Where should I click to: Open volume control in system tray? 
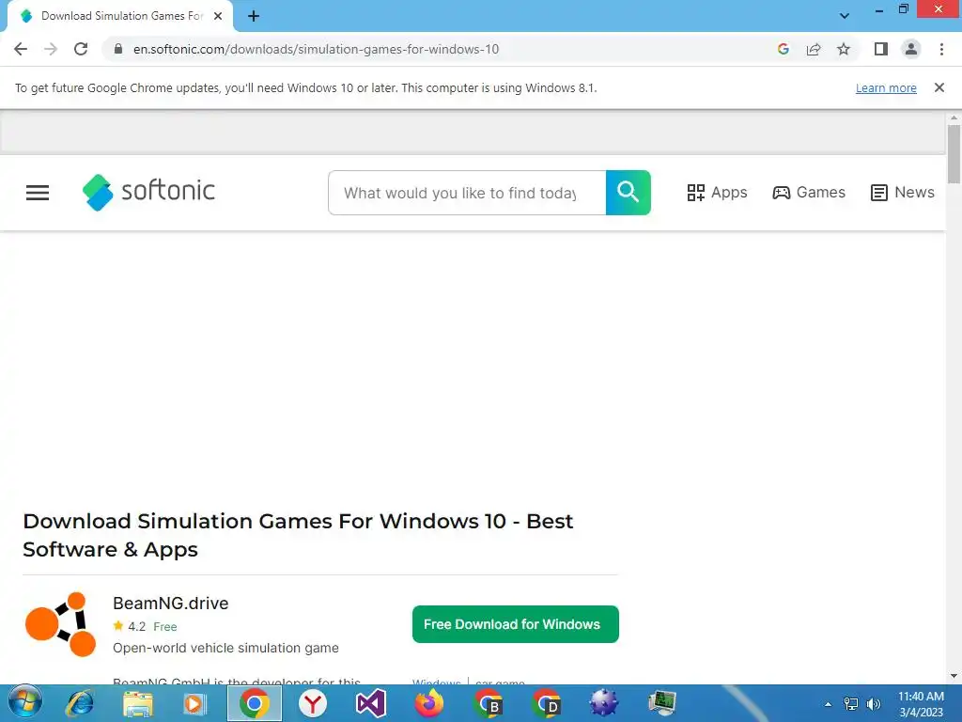[x=873, y=704]
